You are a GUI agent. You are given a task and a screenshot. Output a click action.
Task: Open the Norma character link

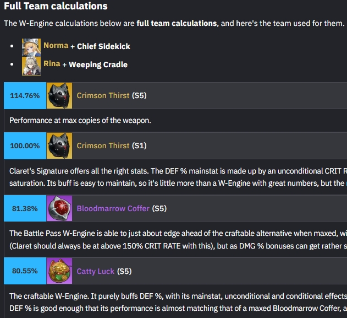[56, 45]
